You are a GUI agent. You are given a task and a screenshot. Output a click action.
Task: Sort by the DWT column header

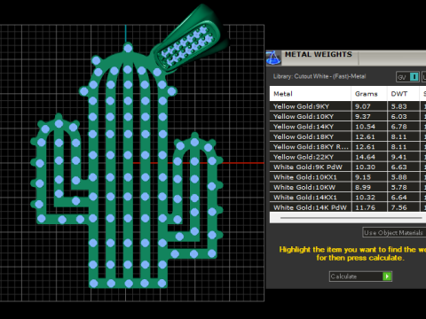point(403,94)
